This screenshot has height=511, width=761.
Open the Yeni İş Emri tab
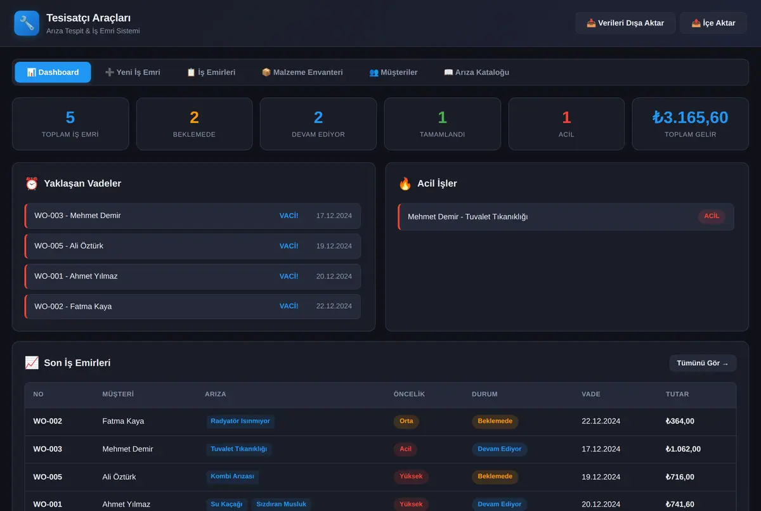click(x=133, y=72)
